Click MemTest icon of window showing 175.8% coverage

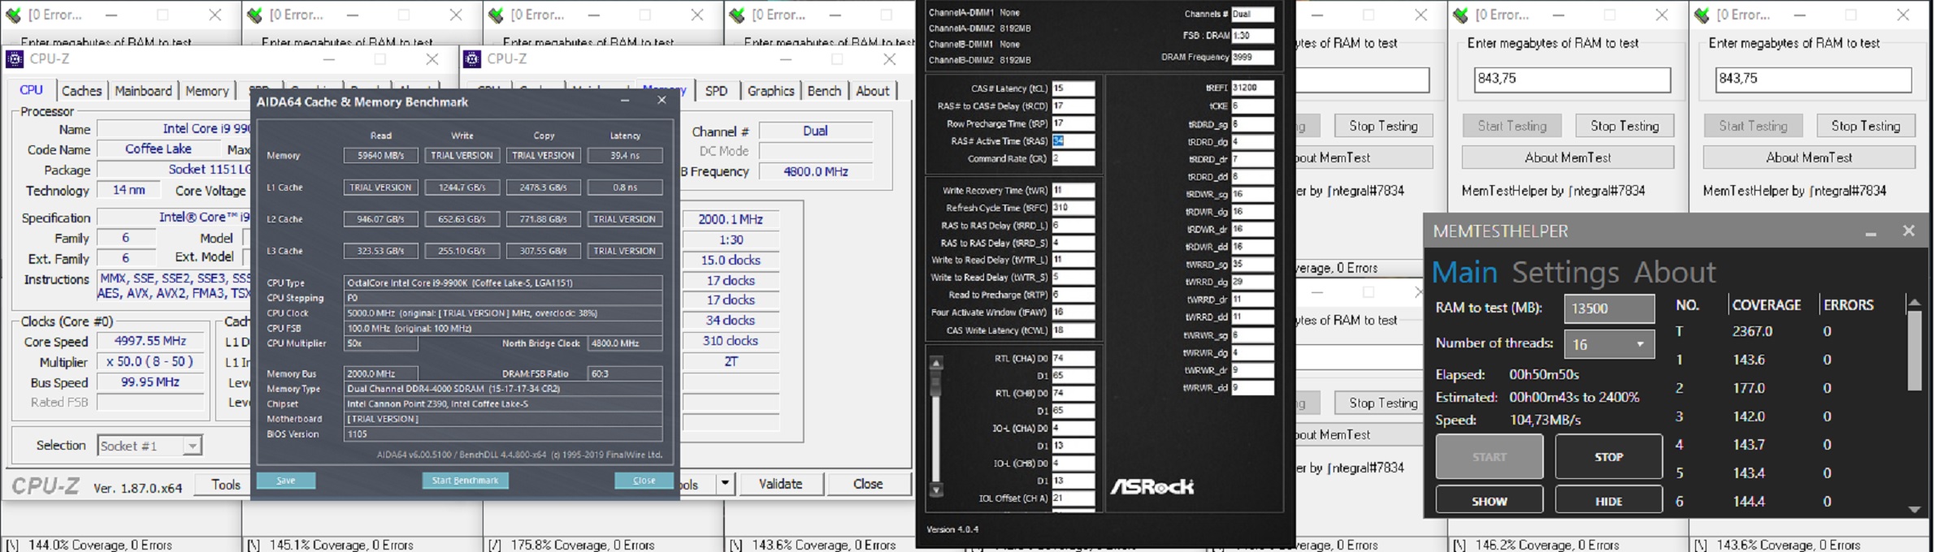496,15
